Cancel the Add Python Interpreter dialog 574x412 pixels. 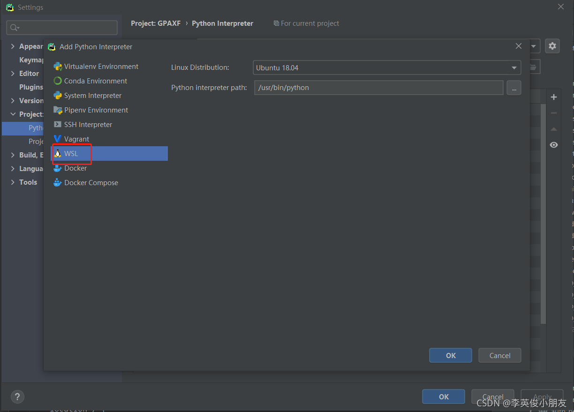(500, 355)
